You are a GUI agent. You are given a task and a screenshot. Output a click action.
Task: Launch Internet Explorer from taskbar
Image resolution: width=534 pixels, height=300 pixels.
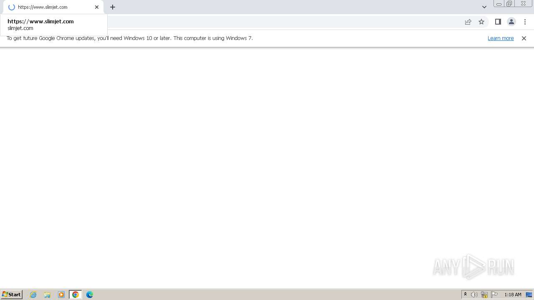coord(33,295)
